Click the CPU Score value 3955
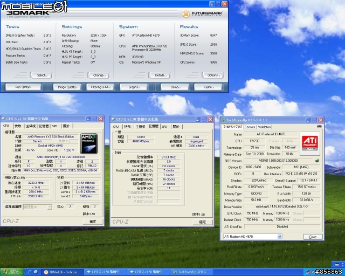 tap(213, 63)
